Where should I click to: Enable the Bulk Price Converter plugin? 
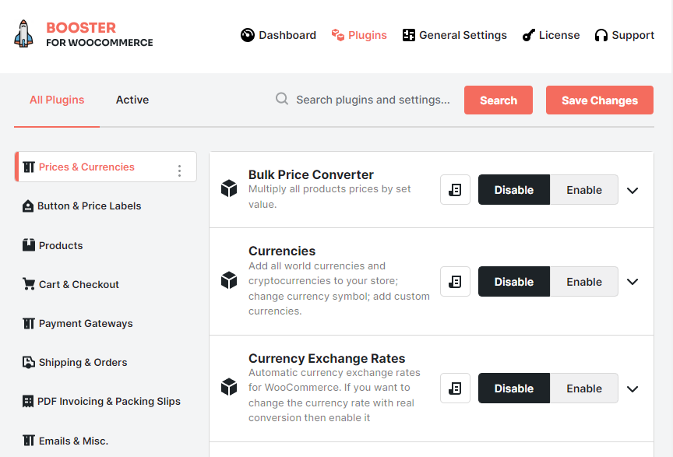tap(583, 190)
